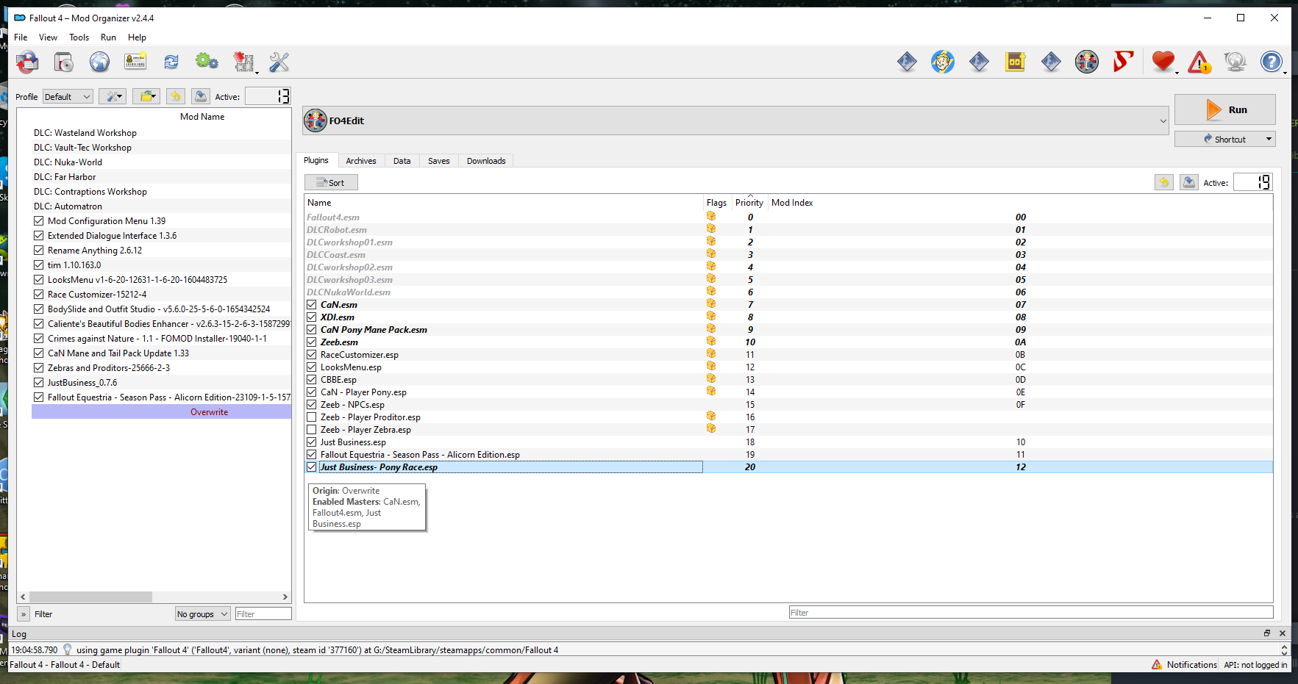1298x684 pixels.
Task: Click the Sort plugins button
Action: coord(331,182)
